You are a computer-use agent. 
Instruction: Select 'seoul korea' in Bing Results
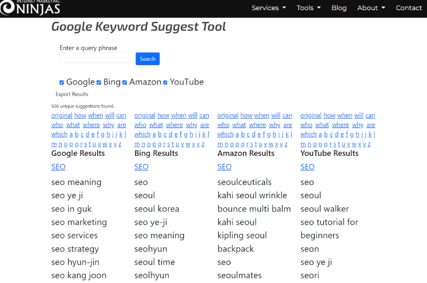tap(157, 209)
